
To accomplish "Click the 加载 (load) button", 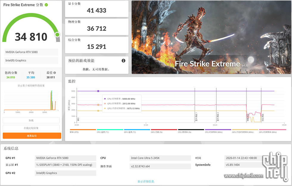I will [x=31, y=120].
